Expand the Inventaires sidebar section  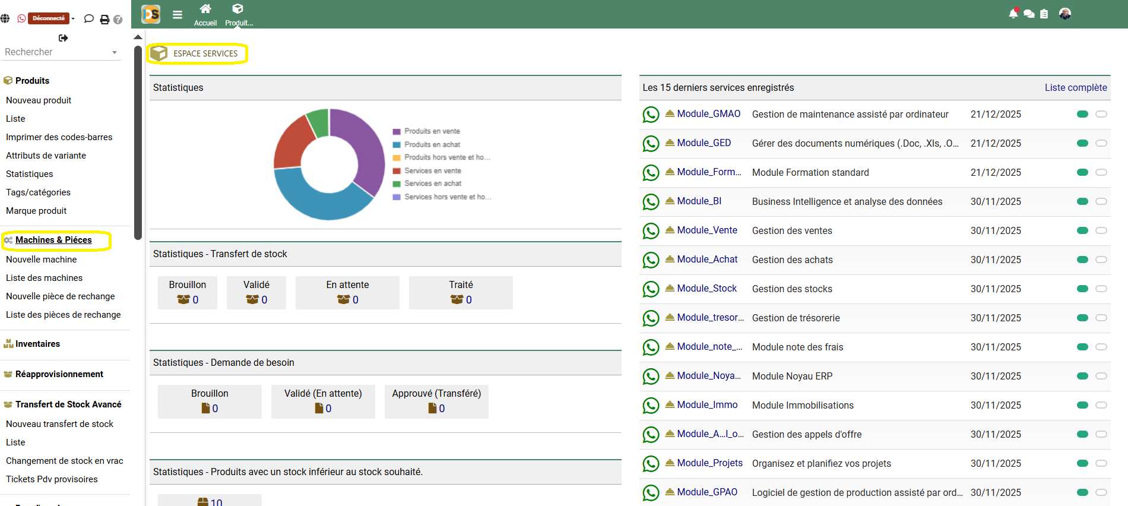point(37,344)
